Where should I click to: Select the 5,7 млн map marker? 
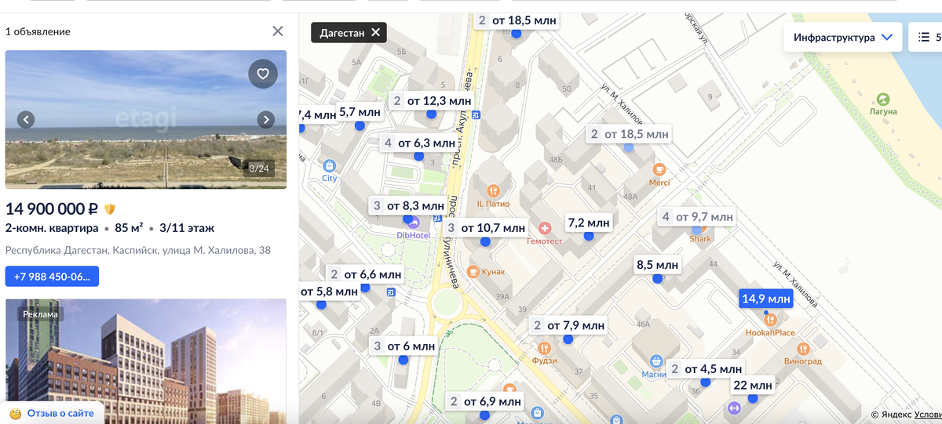pos(360,112)
